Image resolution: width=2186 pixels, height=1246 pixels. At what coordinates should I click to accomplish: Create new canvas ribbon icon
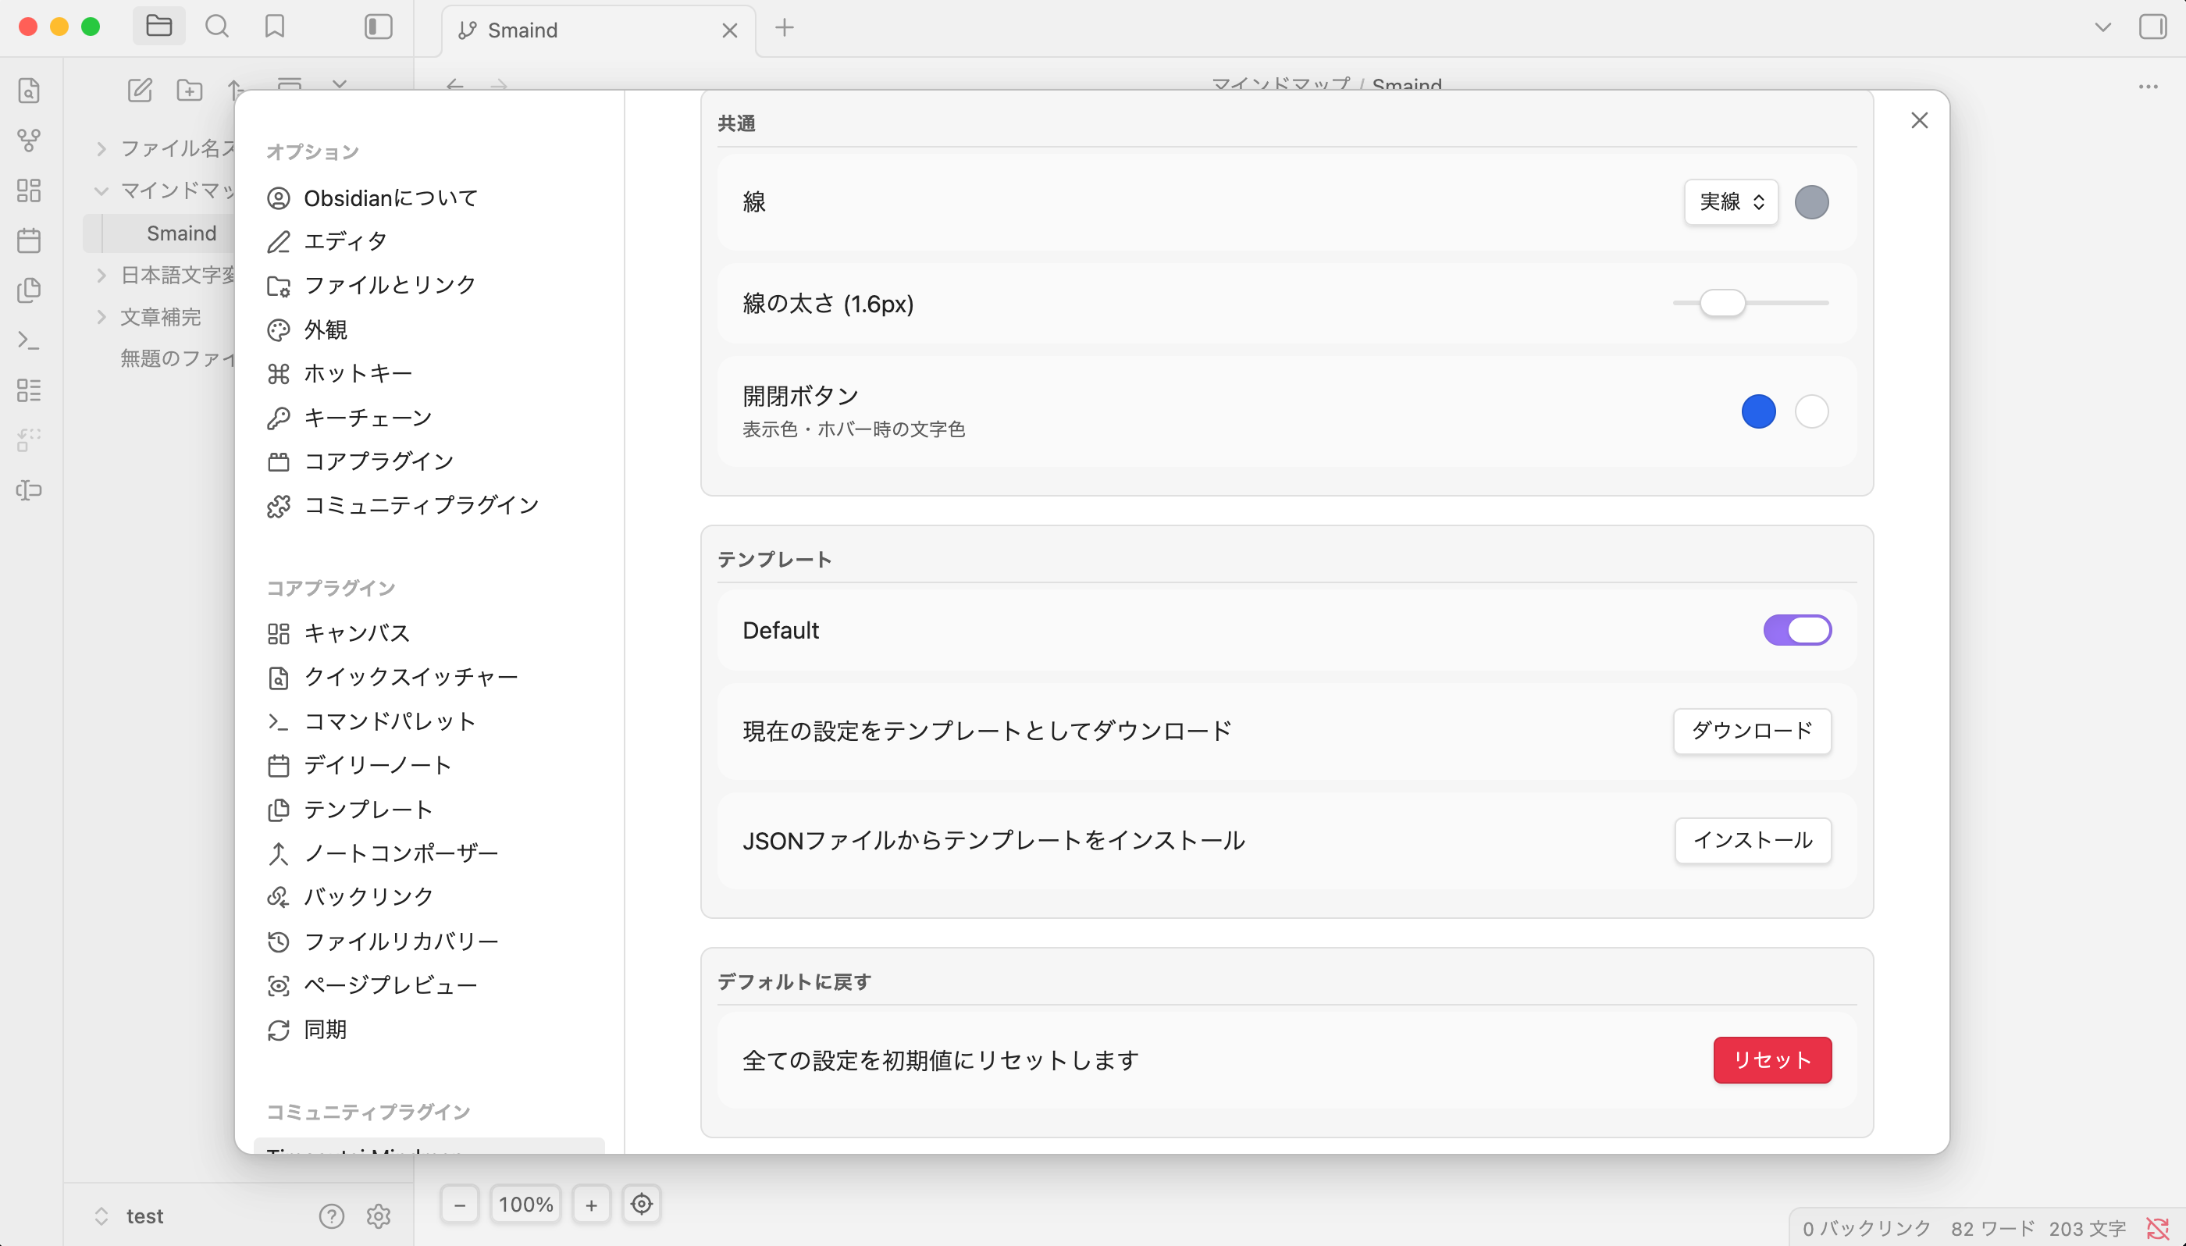pyautogui.click(x=29, y=190)
